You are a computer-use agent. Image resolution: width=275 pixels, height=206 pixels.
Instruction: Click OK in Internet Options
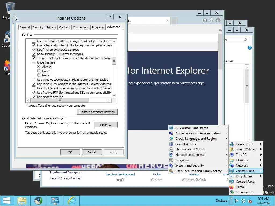pyautogui.click(x=70, y=152)
